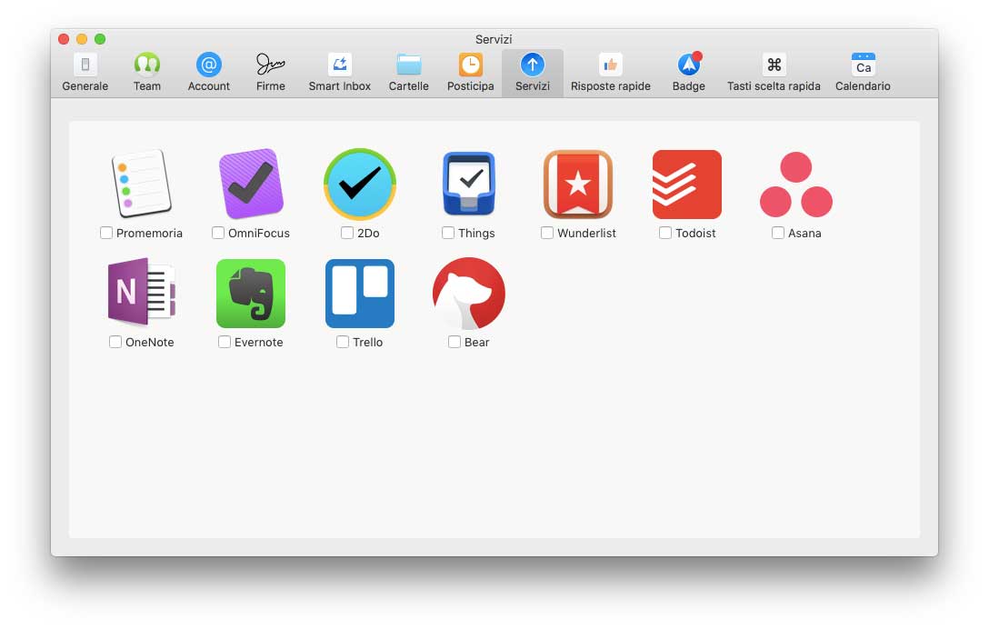The height and width of the screenshot is (629, 989).
Task: Click the Things app icon
Action: (x=469, y=184)
